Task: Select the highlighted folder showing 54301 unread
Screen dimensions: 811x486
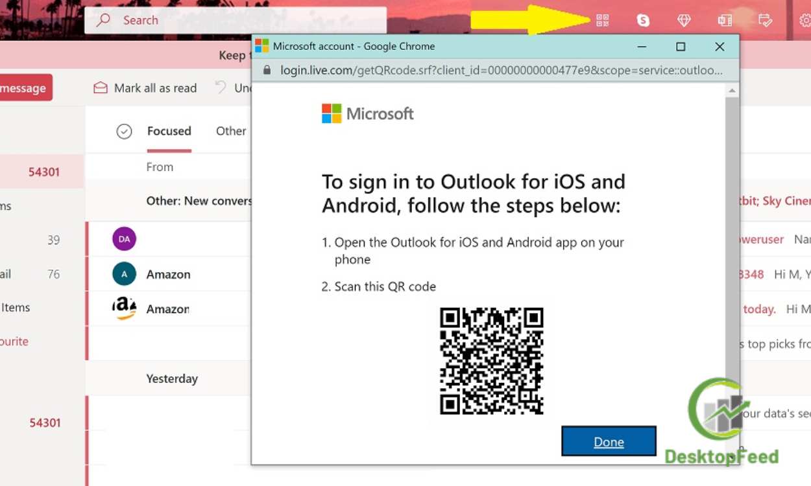Action: (42, 172)
